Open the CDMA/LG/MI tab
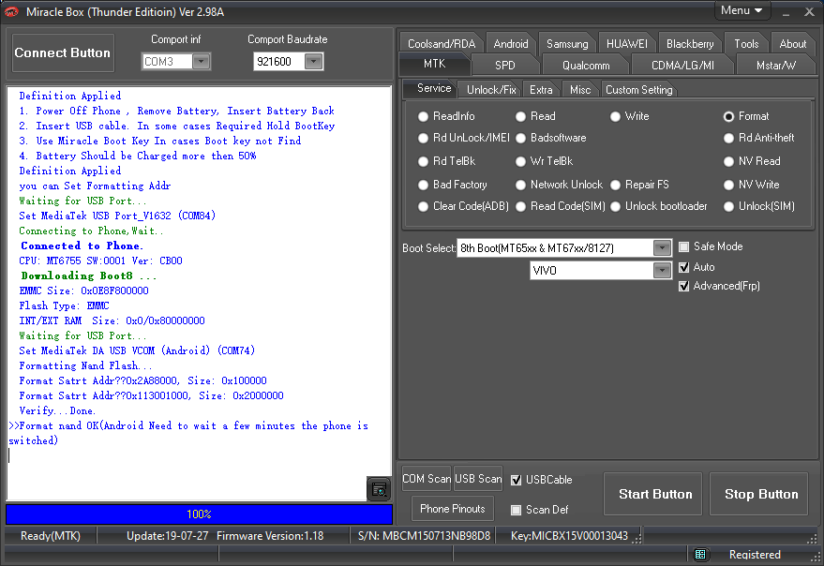This screenshot has width=824, height=566. click(682, 66)
